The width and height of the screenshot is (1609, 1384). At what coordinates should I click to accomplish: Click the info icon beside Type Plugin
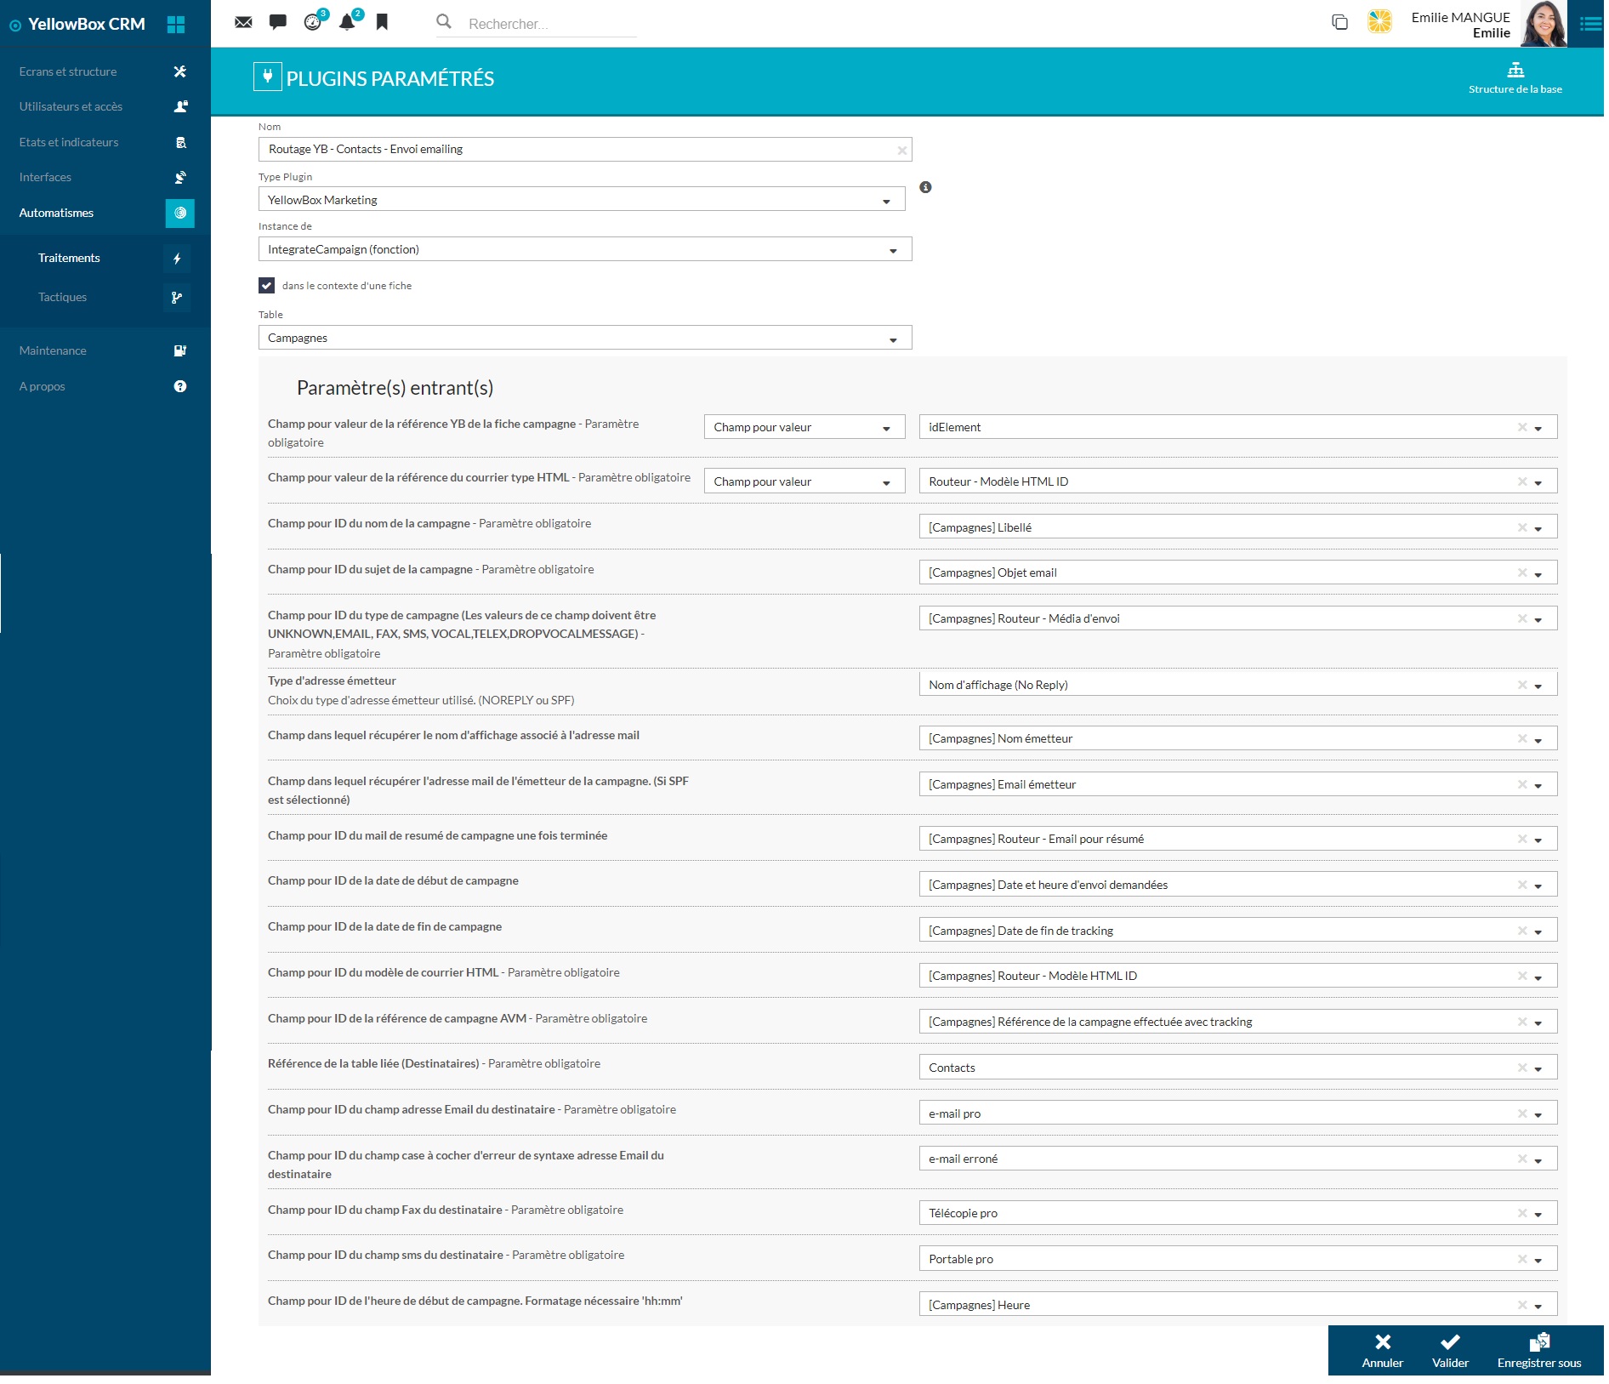(925, 187)
